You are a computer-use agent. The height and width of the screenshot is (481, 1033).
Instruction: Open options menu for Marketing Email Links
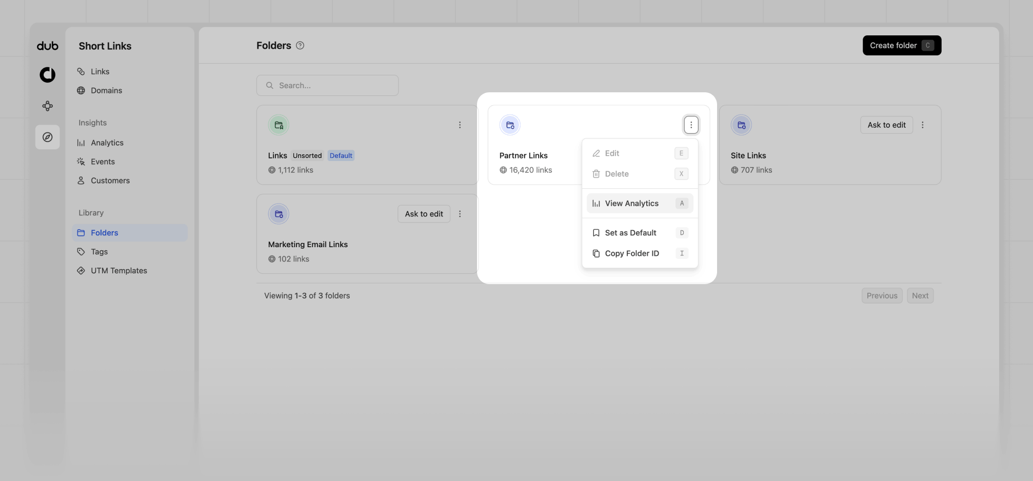point(460,214)
